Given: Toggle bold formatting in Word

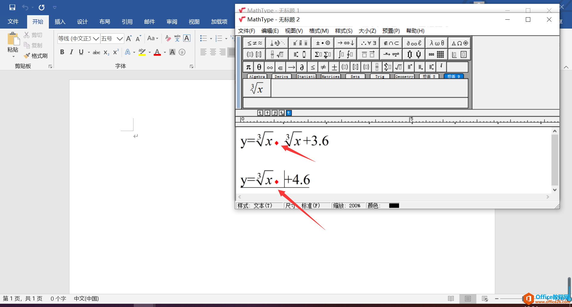Looking at the screenshot, I should pyautogui.click(x=62, y=52).
